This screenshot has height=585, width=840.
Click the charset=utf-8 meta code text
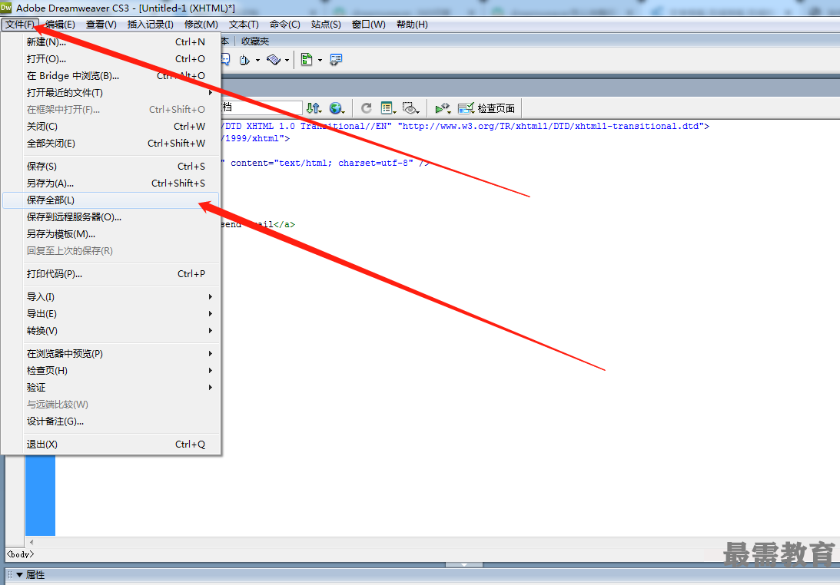(376, 163)
